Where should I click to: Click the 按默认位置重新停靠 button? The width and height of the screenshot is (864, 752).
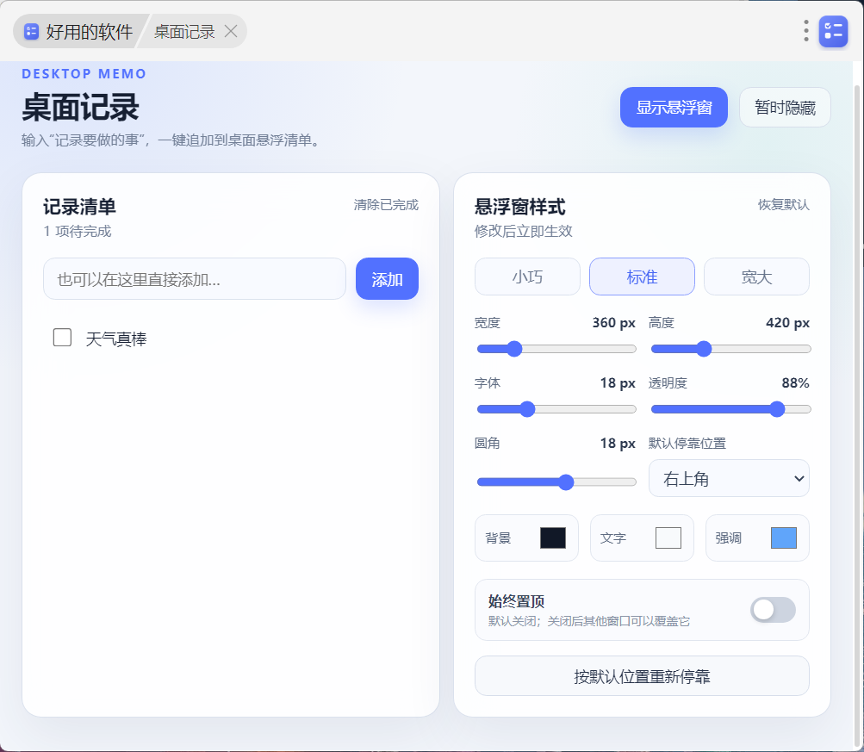click(642, 676)
